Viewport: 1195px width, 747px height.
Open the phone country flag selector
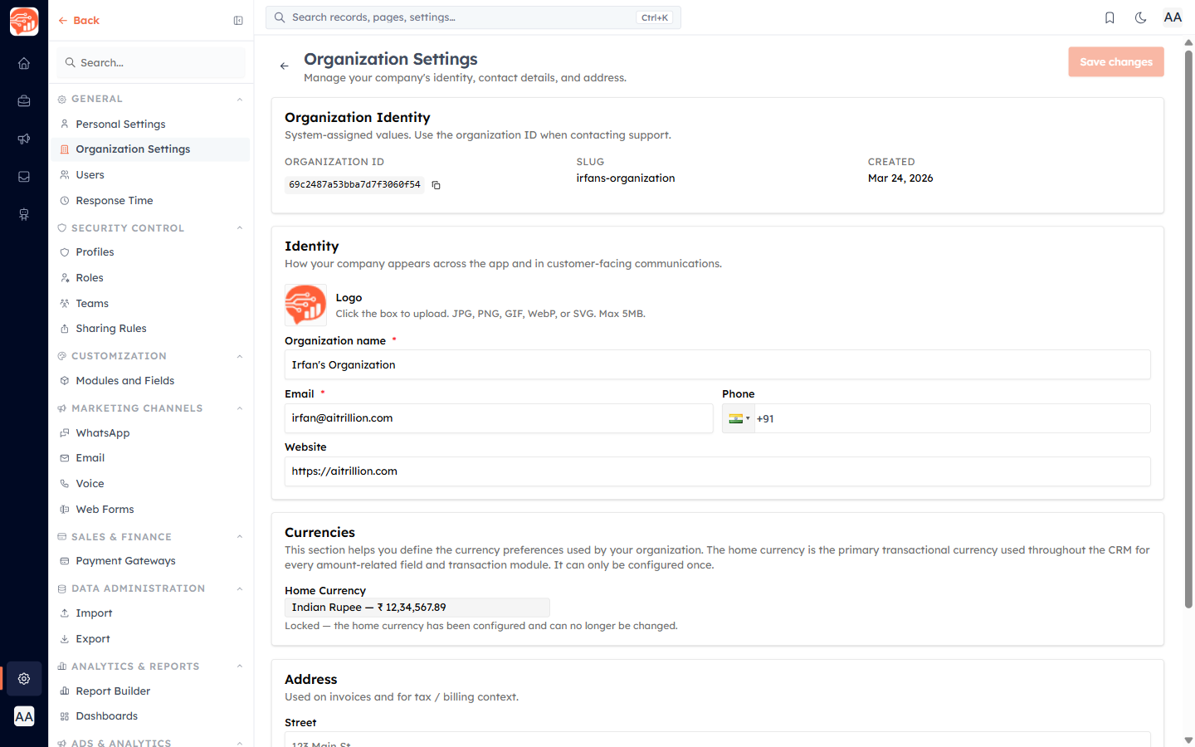coord(739,419)
